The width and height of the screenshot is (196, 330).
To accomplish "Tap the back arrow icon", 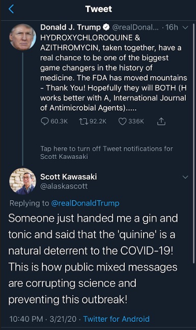I will 11,9.
